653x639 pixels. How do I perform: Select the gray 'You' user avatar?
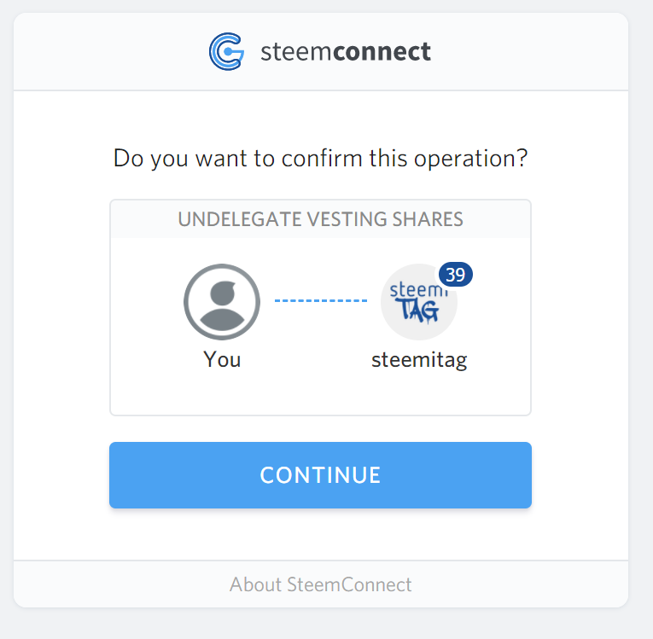coord(222,302)
